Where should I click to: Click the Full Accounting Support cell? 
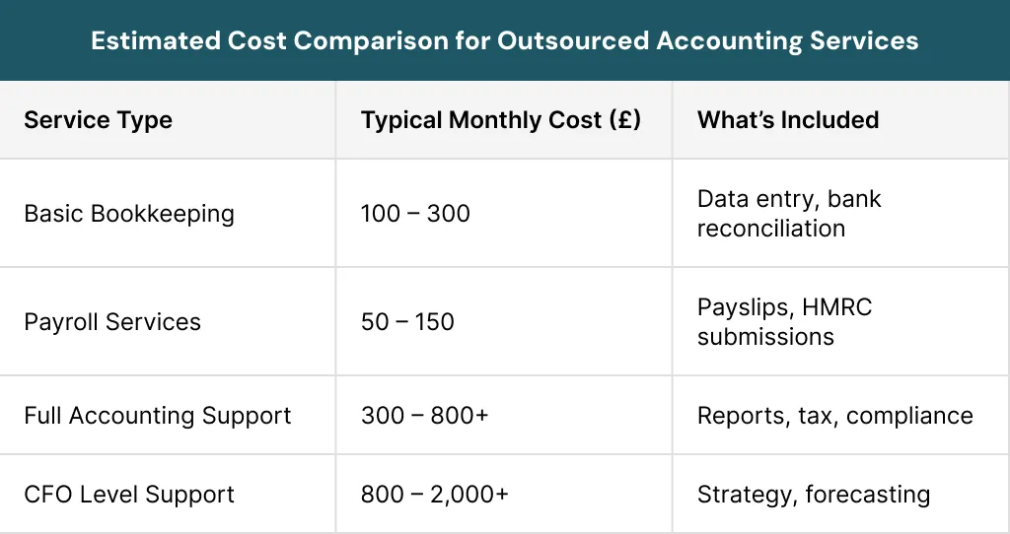157,416
